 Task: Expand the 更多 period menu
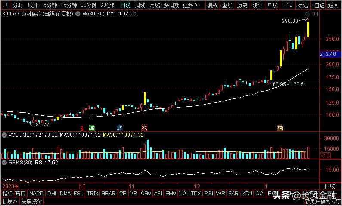[x=190, y=5]
